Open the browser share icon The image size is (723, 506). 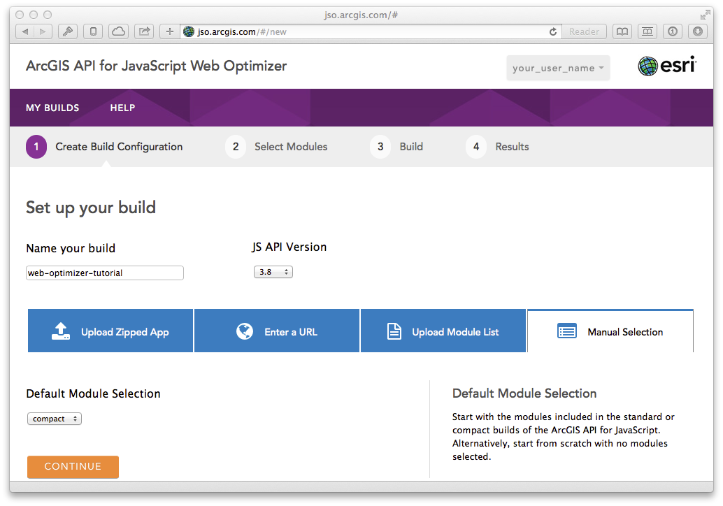(x=144, y=31)
